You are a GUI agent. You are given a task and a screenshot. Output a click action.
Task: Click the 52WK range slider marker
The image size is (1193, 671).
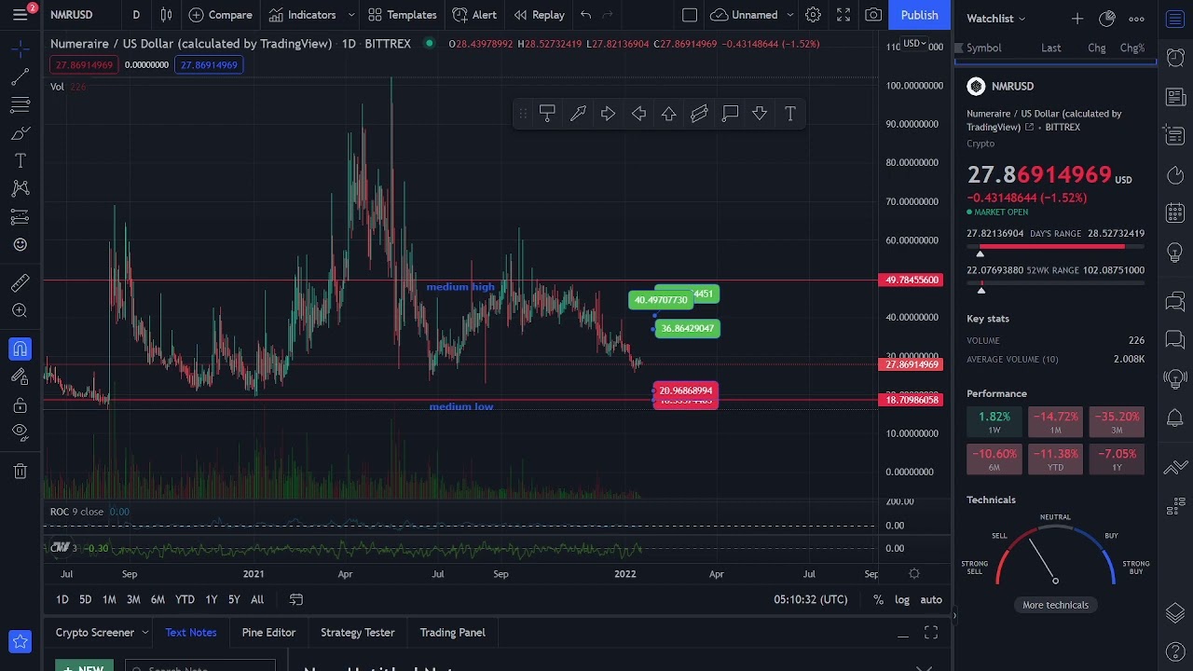point(981,290)
